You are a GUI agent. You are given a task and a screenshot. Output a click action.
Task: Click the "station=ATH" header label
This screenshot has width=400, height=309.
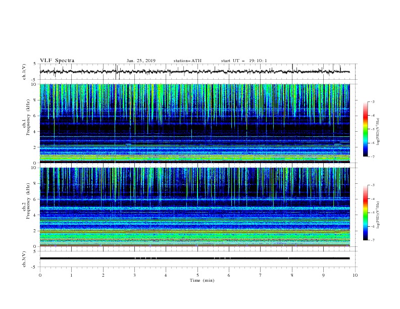(187, 61)
